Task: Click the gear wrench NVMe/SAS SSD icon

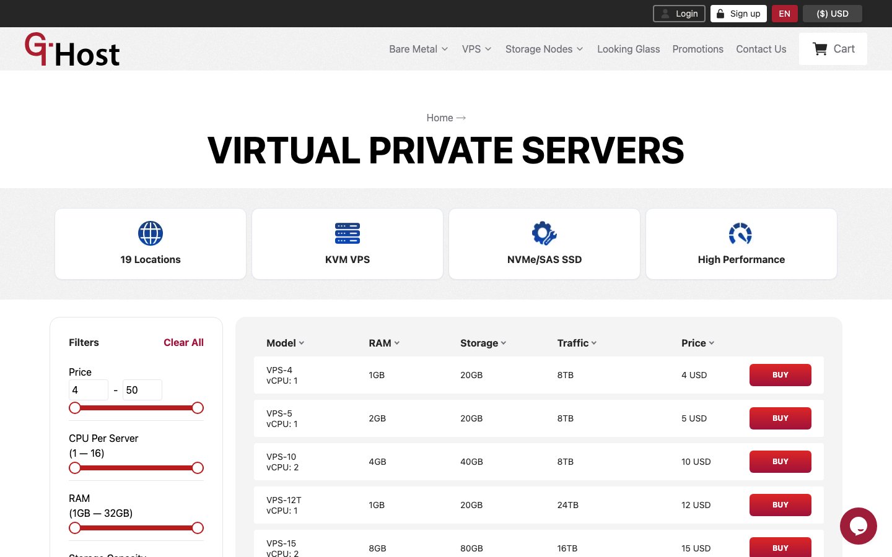Action: pos(544,233)
